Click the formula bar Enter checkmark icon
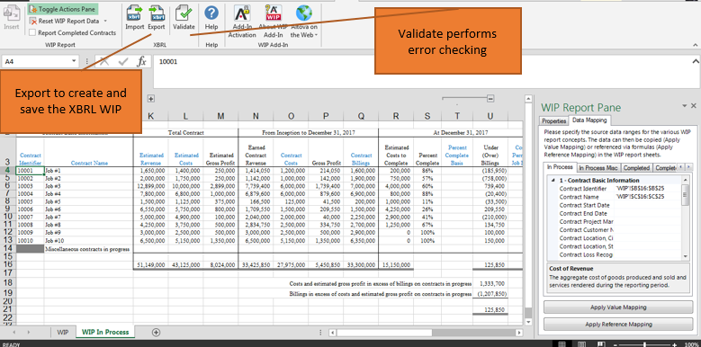 click(123, 62)
